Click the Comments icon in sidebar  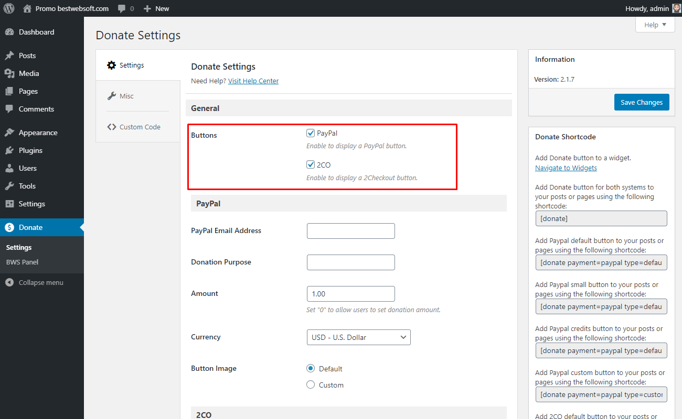tap(9, 109)
